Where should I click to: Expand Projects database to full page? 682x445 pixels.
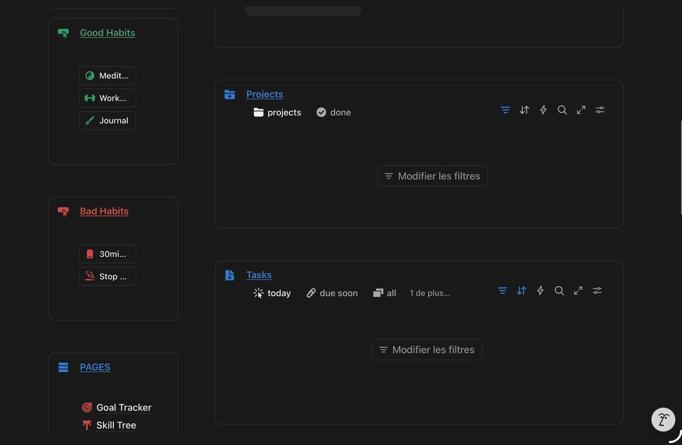[x=581, y=110]
